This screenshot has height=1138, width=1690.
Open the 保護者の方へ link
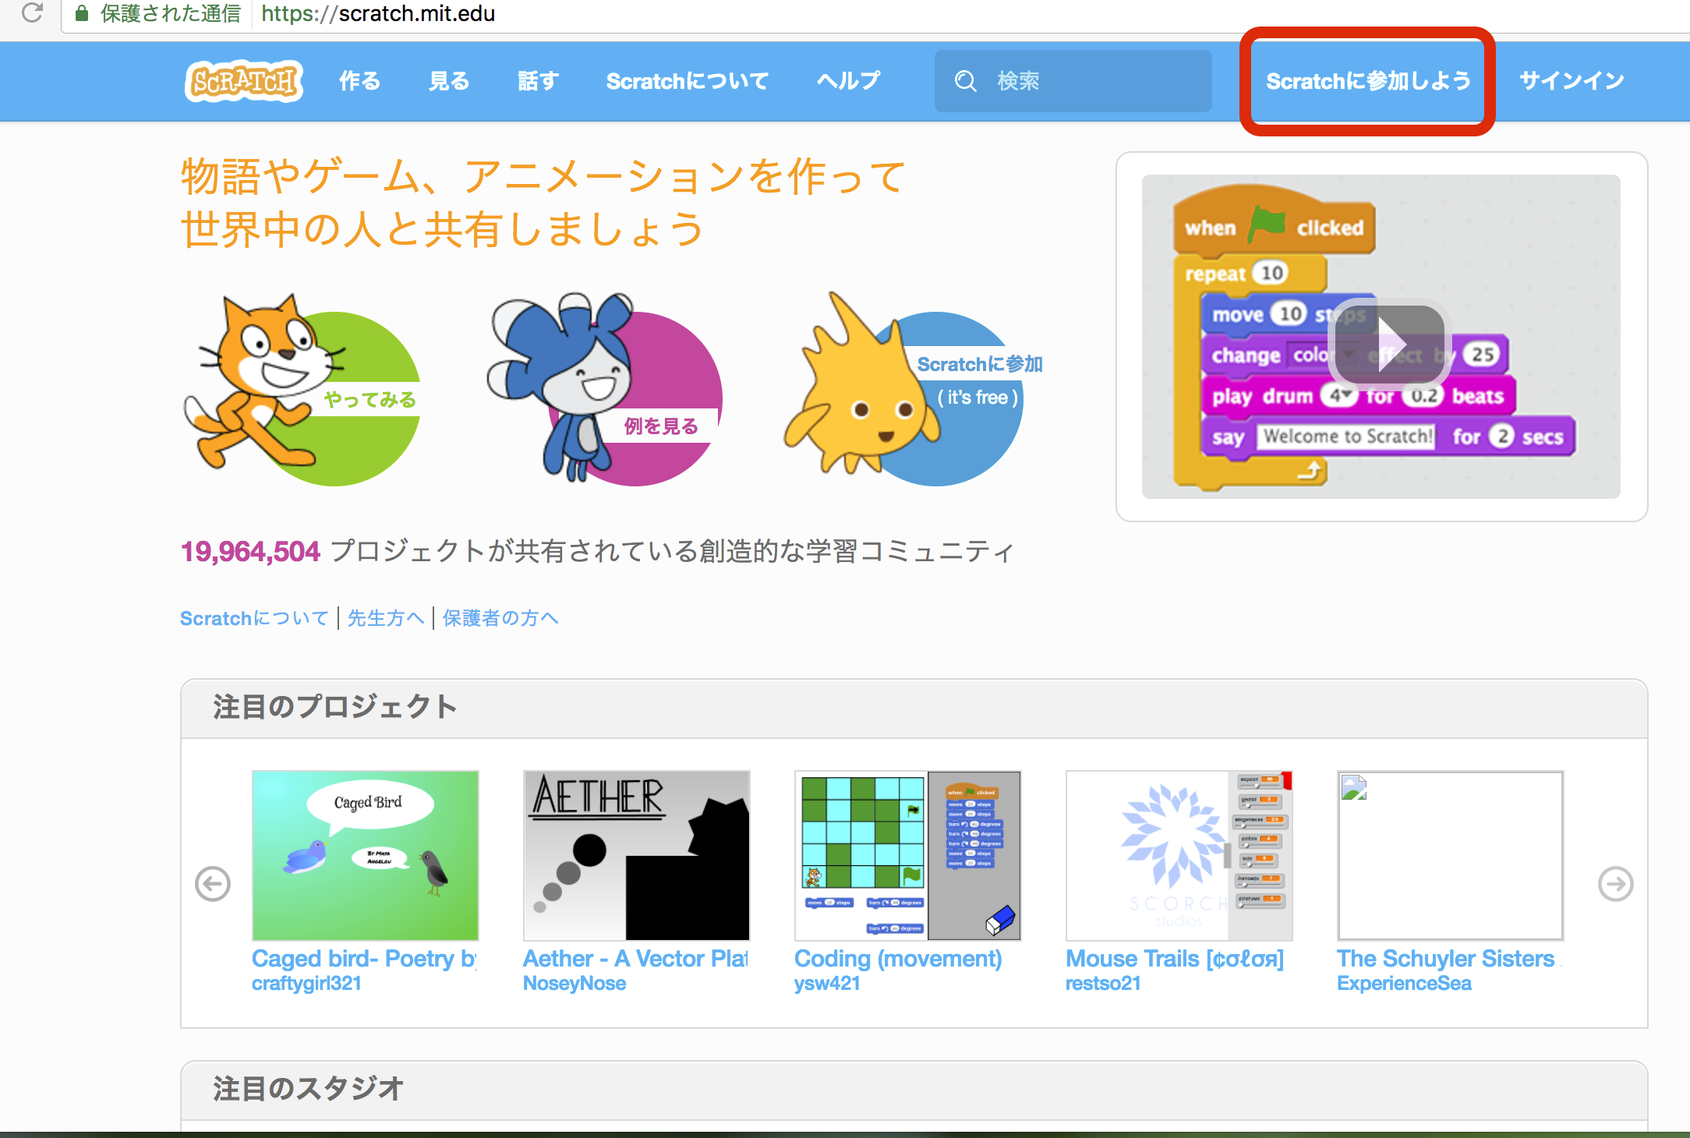500,618
